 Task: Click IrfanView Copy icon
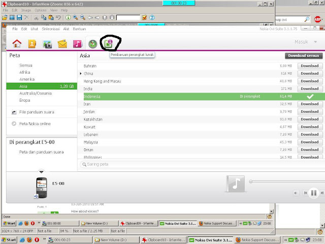click(x=44, y=17)
